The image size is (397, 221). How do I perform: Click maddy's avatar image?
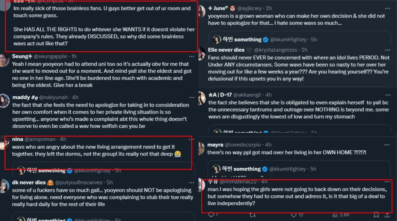[4, 101]
